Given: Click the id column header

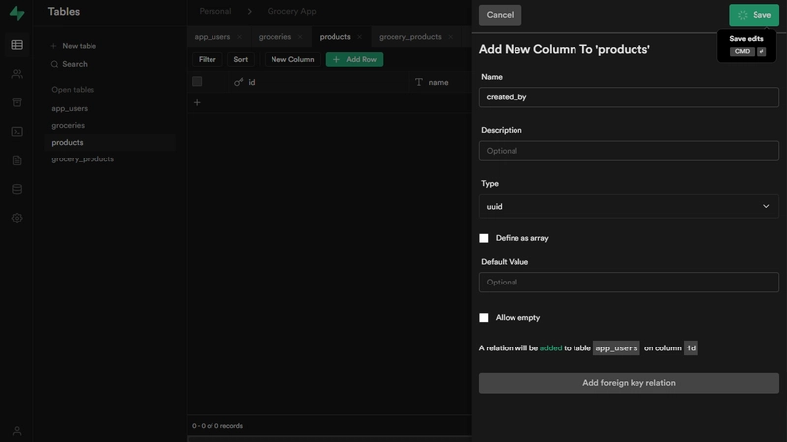Looking at the screenshot, I should click(x=319, y=82).
